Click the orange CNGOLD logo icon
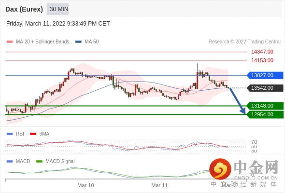The image size is (285, 193). pos(220,169)
